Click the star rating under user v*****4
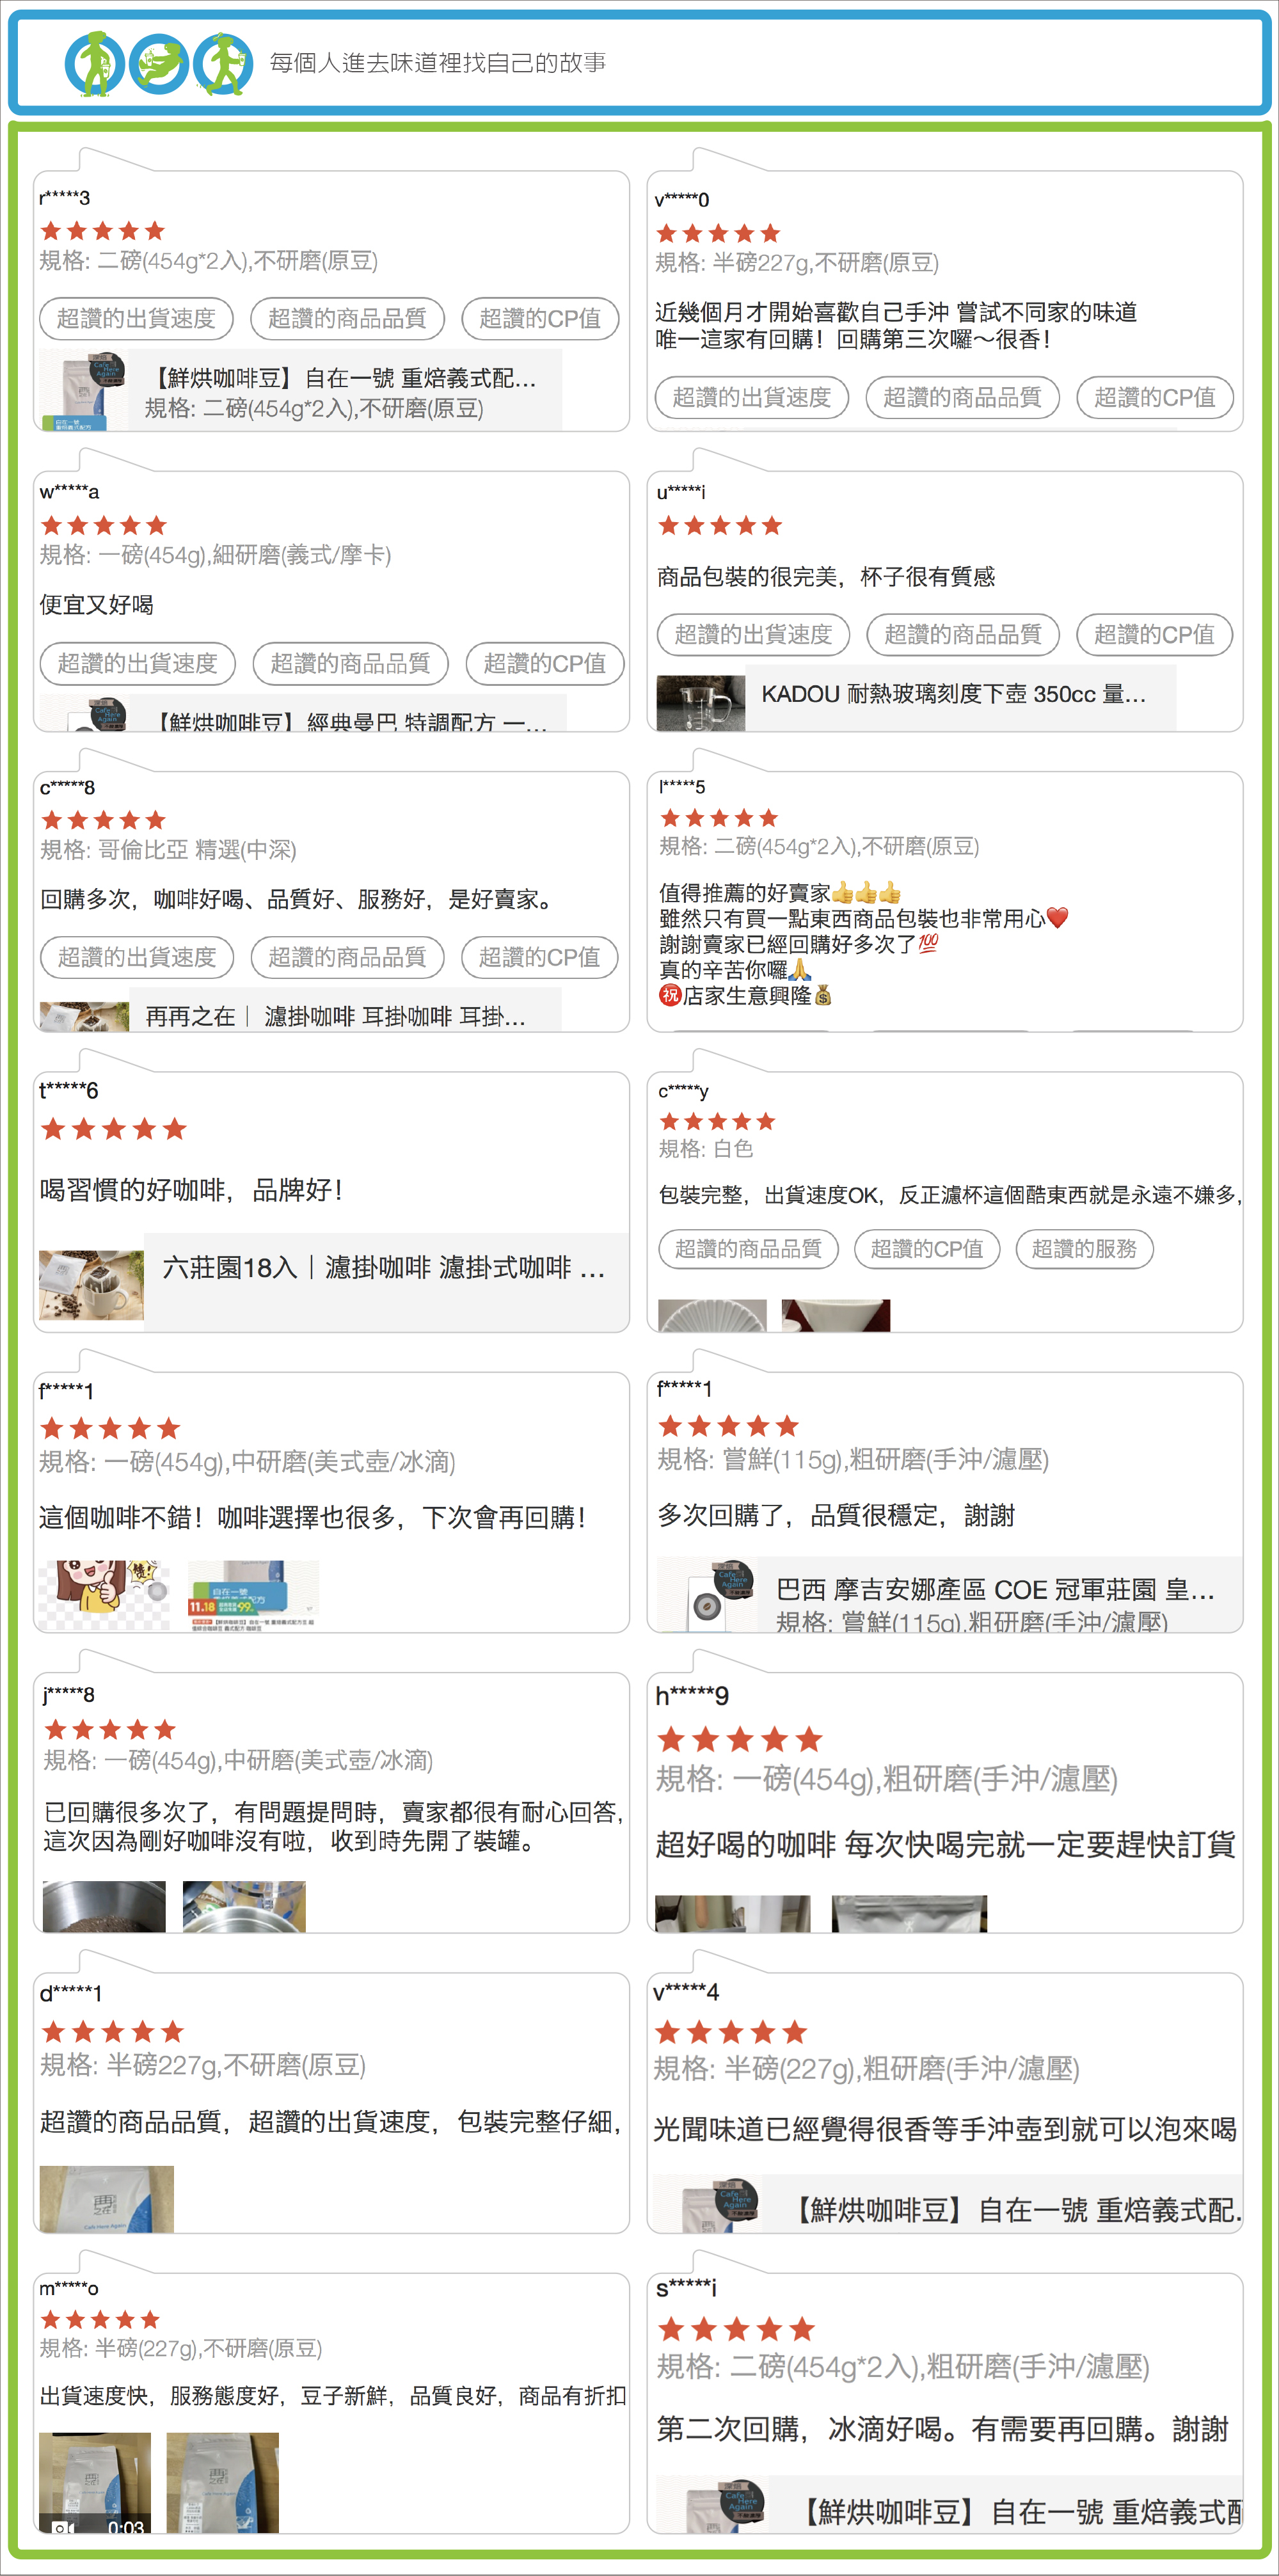1279x2576 pixels. pos(731,2031)
